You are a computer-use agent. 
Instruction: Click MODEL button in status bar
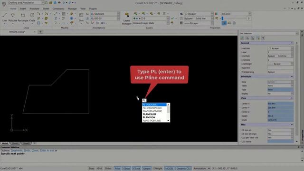click(169, 169)
